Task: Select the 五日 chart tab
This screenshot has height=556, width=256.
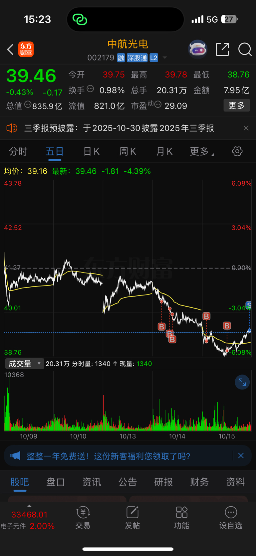Action: tap(55, 152)
